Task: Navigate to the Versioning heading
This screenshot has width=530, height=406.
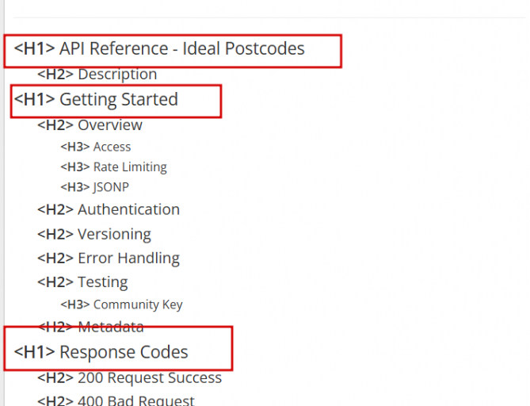Action: click(94, 234)
